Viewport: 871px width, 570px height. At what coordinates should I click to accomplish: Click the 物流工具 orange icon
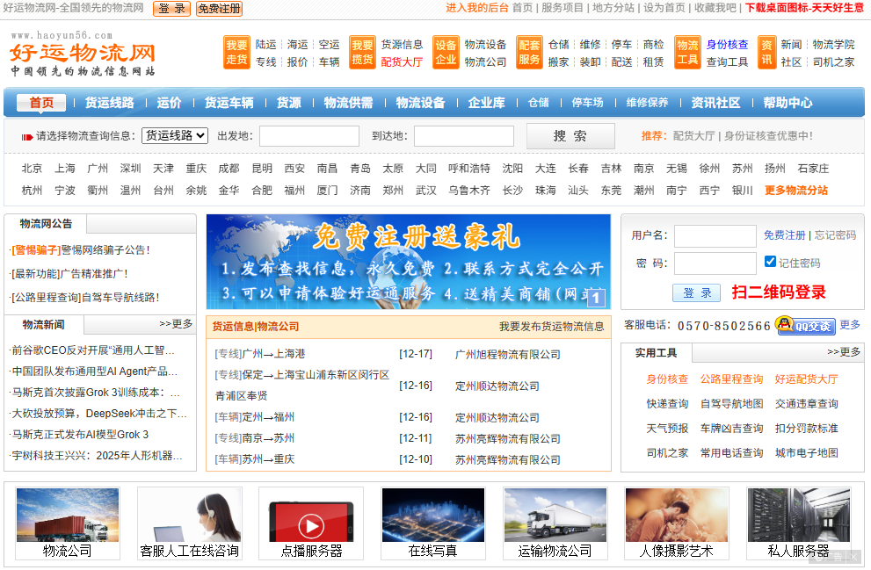686,53
